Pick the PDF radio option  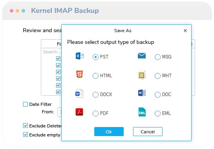95,113
